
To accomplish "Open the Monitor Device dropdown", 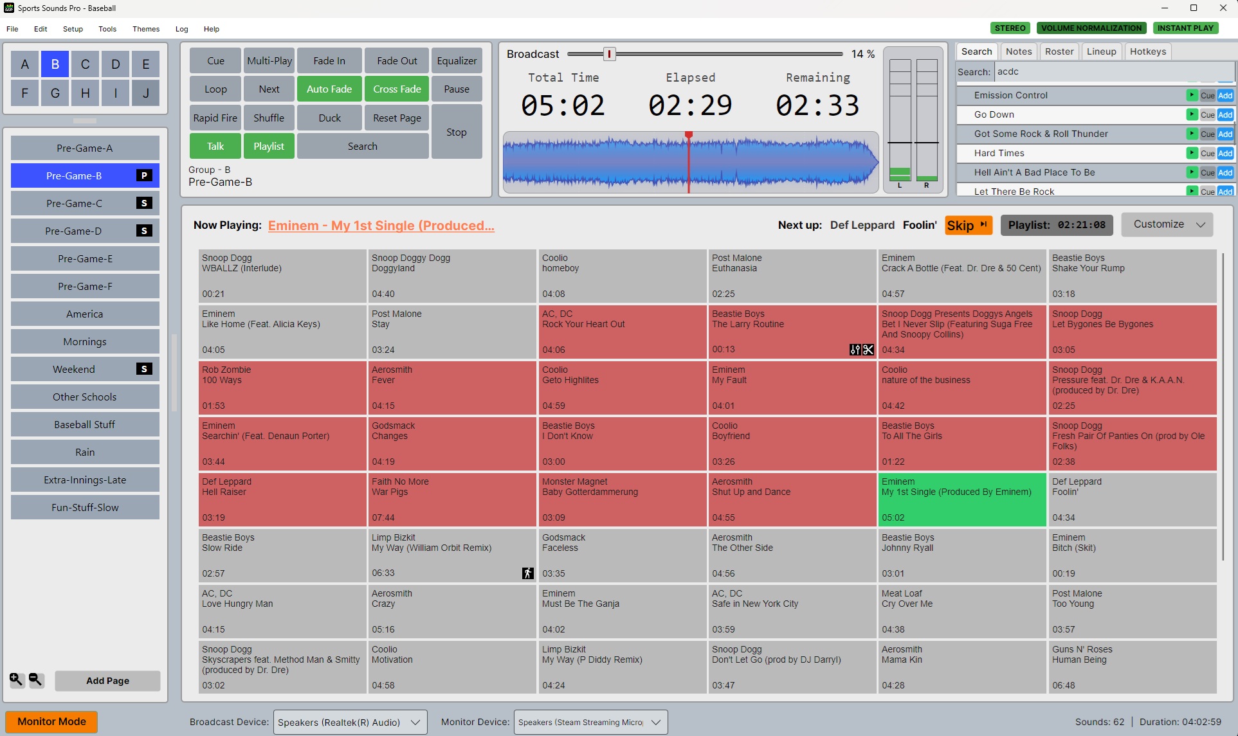I will [x=590, y=723].
